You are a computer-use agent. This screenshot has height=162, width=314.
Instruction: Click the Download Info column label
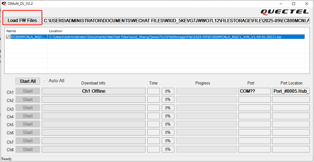93,83
